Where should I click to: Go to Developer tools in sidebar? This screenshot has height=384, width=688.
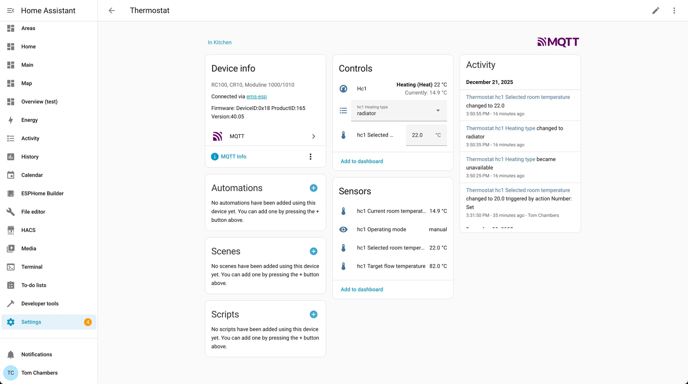click(40, 304)
